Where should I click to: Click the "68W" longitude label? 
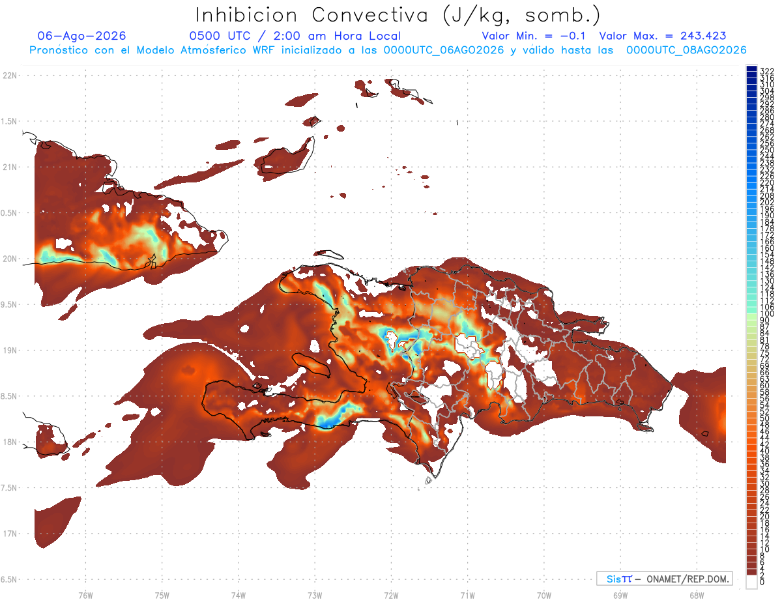696,595
